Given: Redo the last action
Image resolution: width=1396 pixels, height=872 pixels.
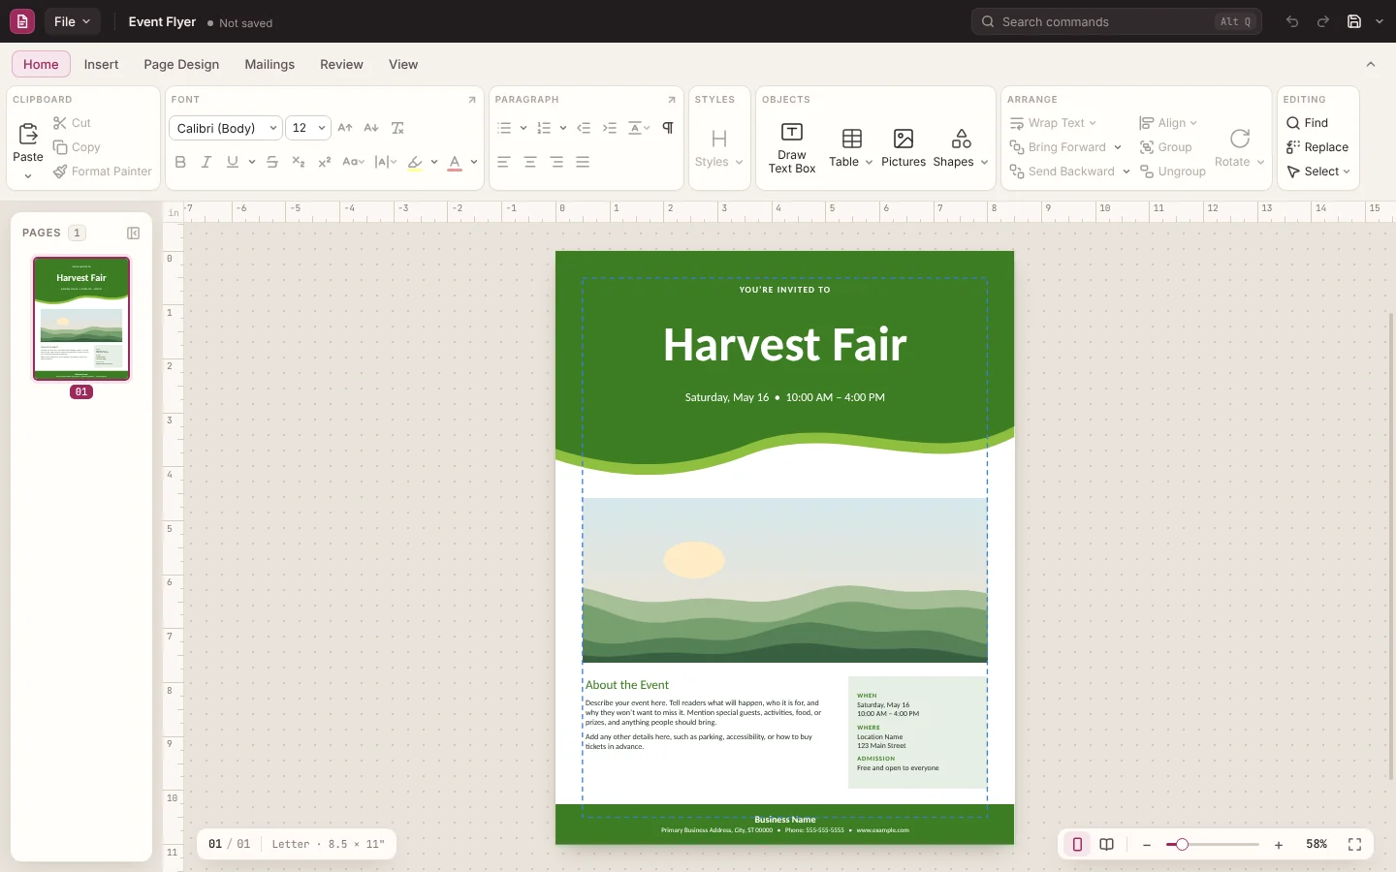Looking at the screenshot, I should coord(1323,21).
